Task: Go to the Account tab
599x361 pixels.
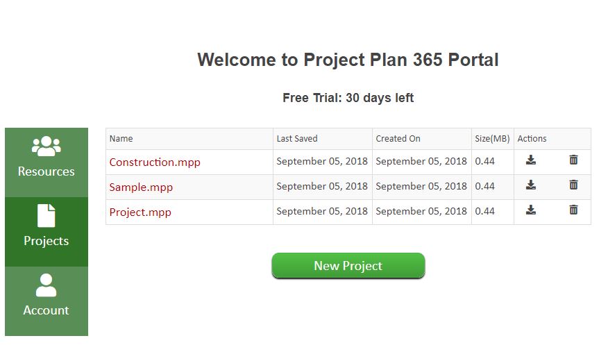Action: point(47,301)
